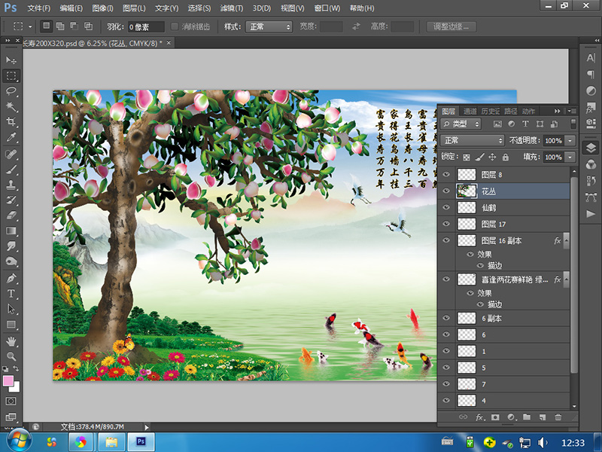Click the pink foreground color swatch
The width and height of the screenshot is (602, 452).
(x=8, y=381)
